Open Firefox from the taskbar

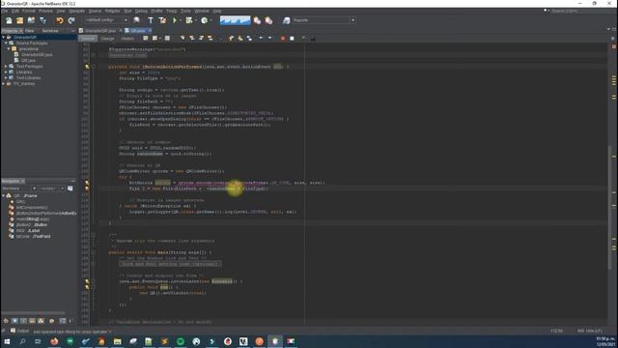click(x=54, y=341)
